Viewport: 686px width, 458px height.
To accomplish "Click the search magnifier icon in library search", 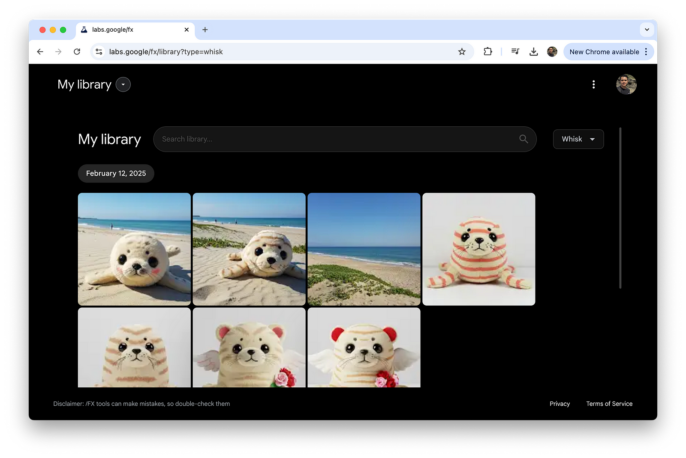I will pos(523,139).
